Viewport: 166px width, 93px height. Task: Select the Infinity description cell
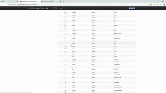[125, 41]
